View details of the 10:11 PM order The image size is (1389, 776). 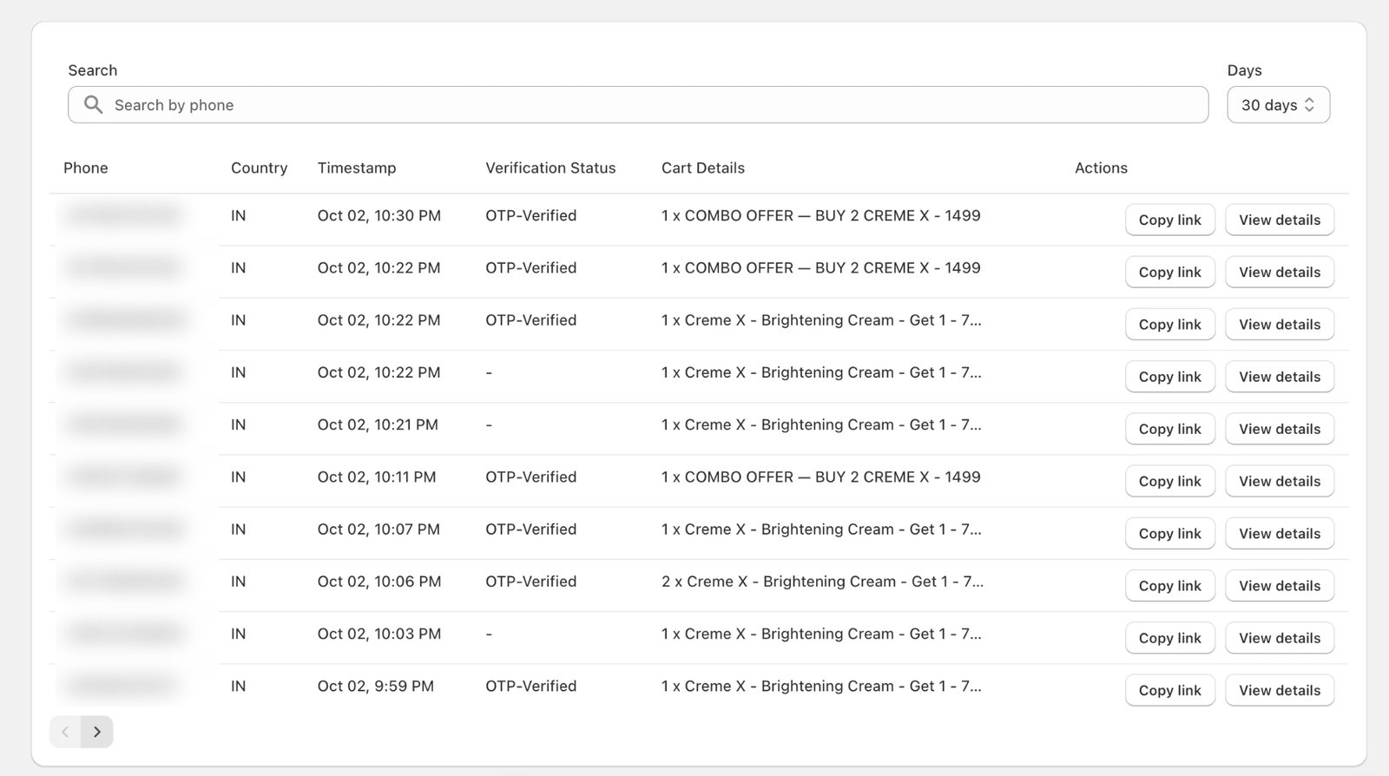1280,481
